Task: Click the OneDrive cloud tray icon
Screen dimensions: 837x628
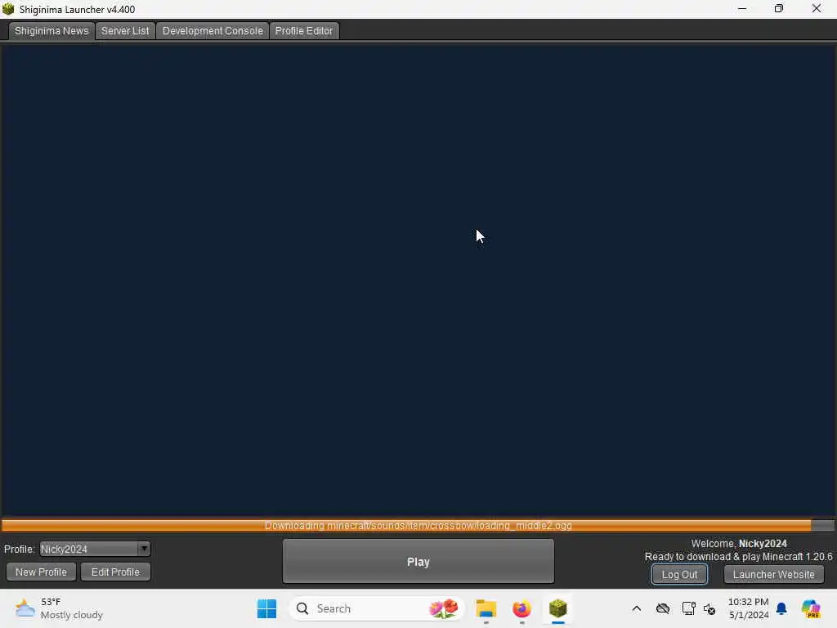Action: tap(663, 608)
